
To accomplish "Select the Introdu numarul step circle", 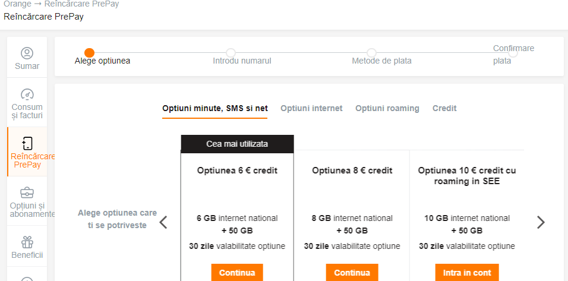I will pyautogui.click(x=231, y=53).
